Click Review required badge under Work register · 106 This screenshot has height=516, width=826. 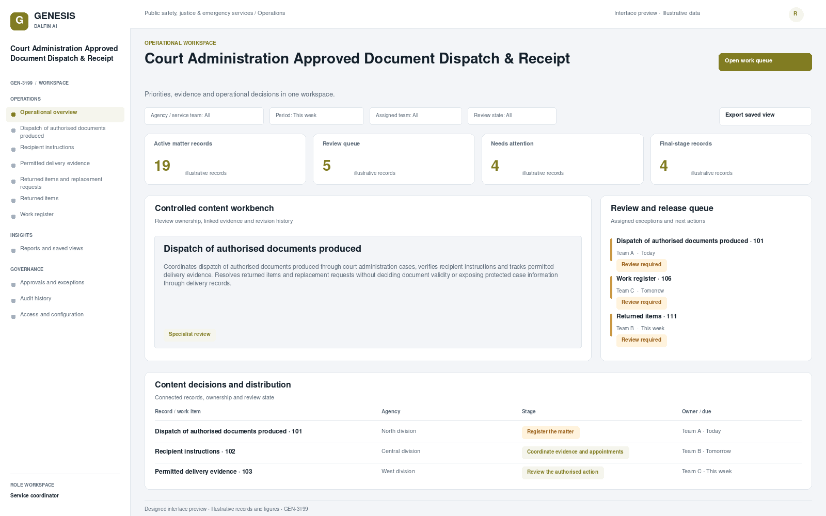coord(641,303)
